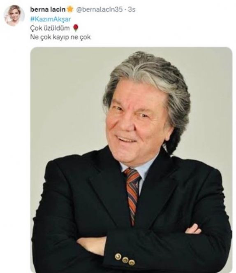Open the attached photo of the man
Screen dimensions: 236x273
pos(132,160)
